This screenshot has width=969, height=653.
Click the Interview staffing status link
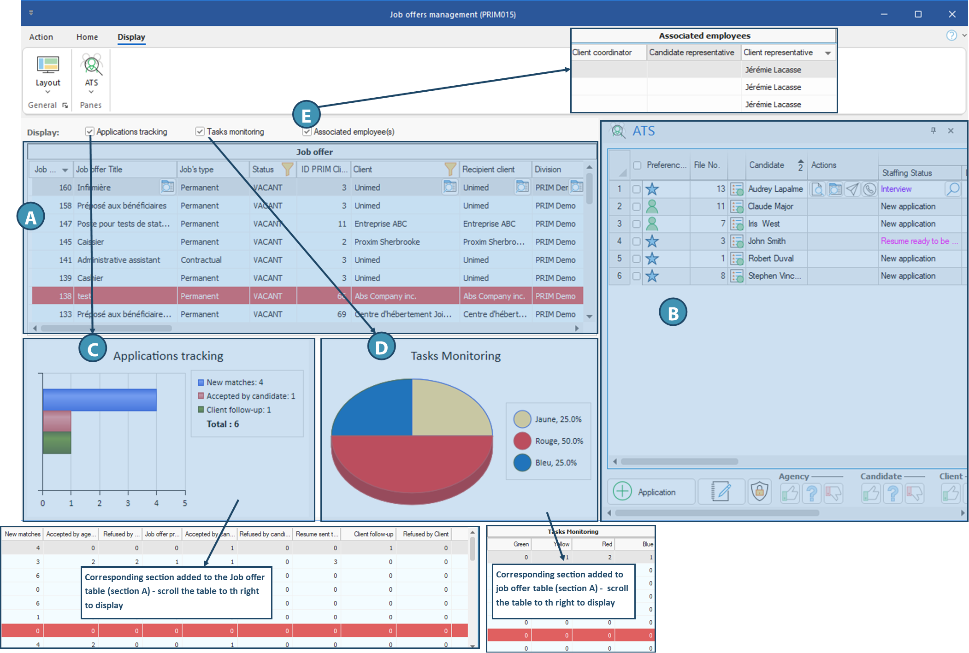coord(896,189)
